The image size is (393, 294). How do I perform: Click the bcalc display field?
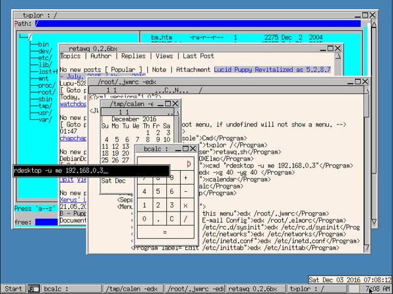click(x=166, y=164)
